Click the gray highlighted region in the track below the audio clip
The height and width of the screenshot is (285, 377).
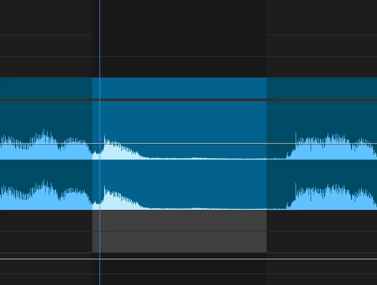[x=179, y=231]
